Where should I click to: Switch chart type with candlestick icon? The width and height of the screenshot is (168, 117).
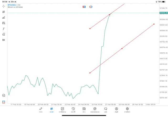pyautogui.click(x=4, y=12)
